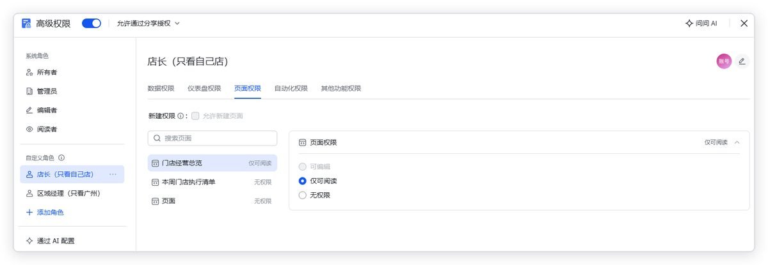768x265 pixels.
Task: Click 无权限 status on 本周门店执行清单 row
Action: point(263,182)
